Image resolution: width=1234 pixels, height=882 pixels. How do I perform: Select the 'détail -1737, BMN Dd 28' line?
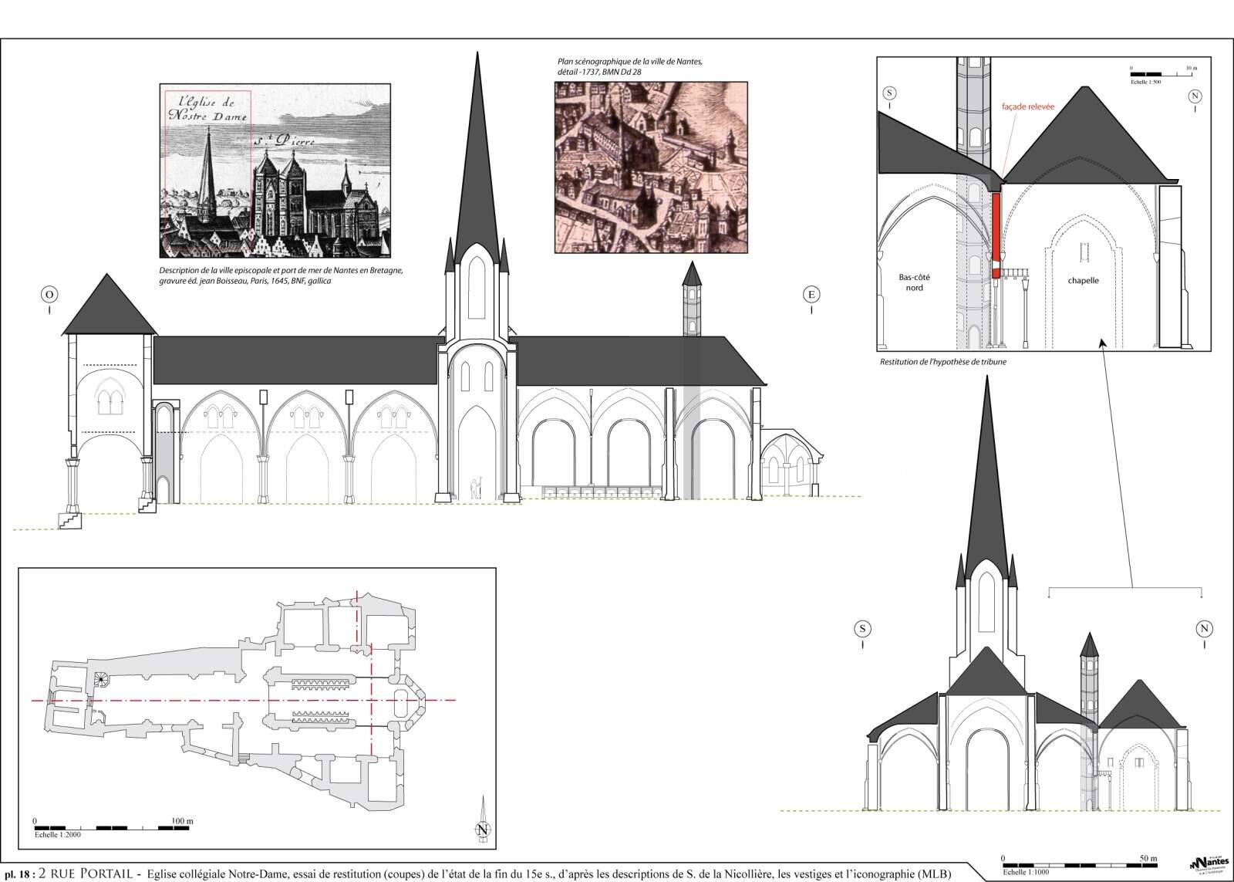(599, 71)
